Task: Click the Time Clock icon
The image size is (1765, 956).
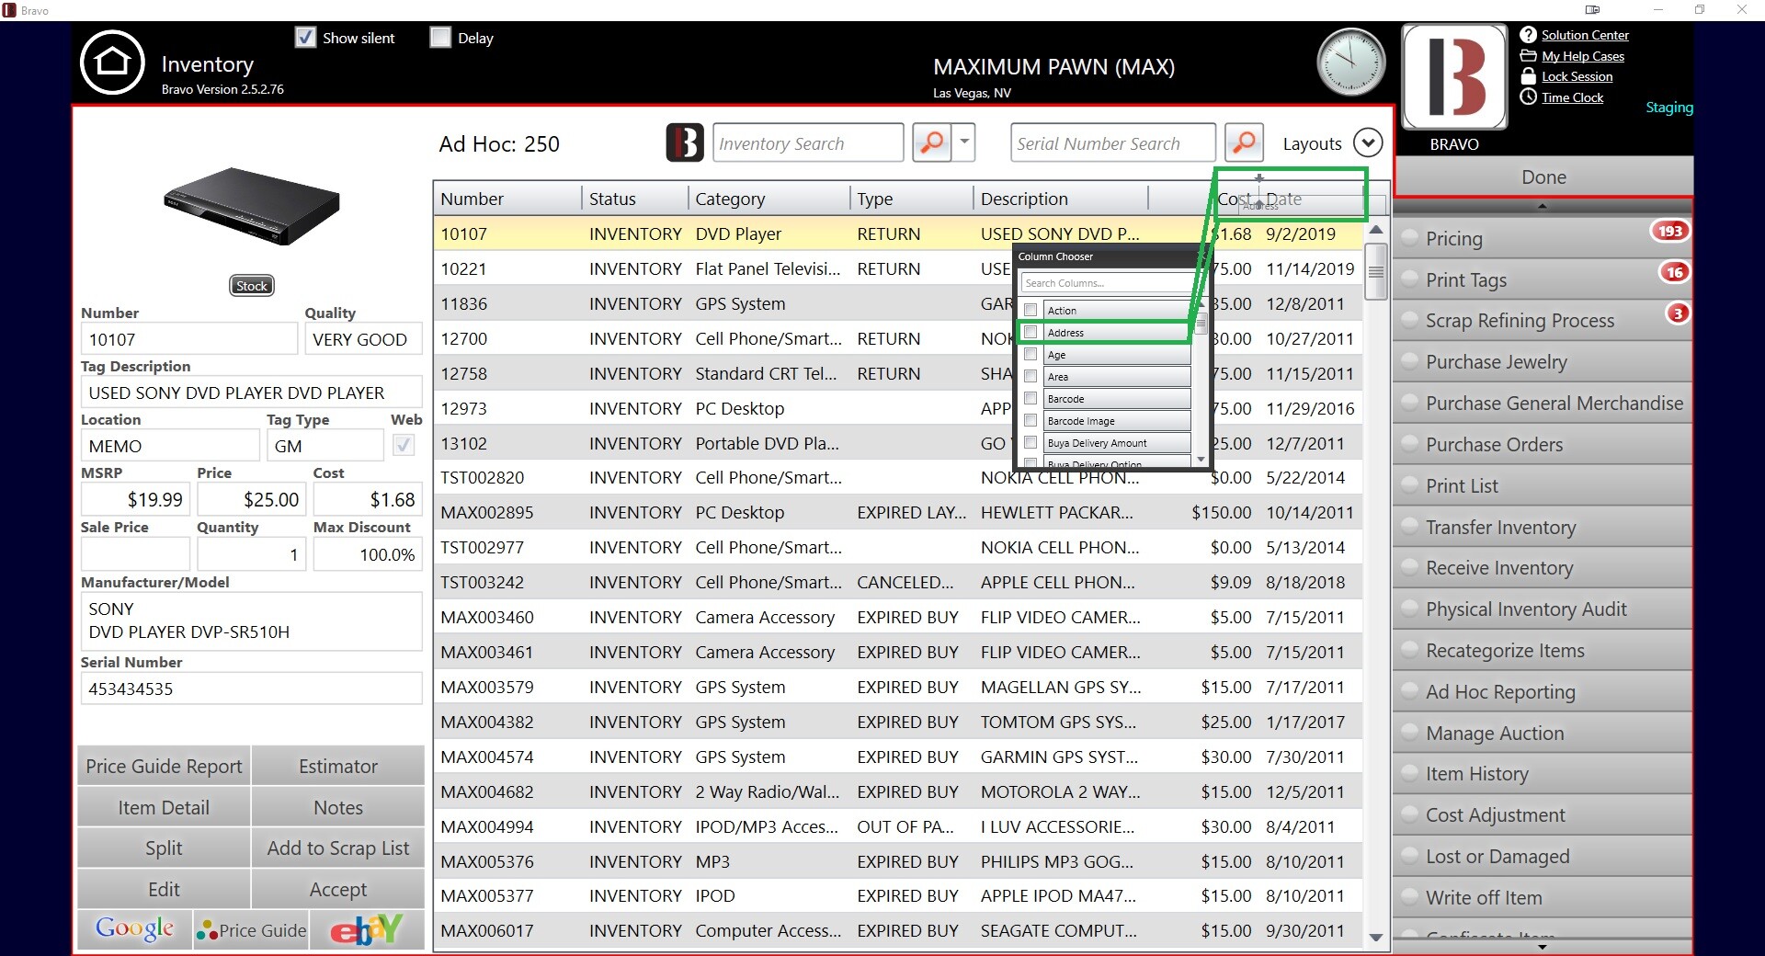Action: tap(1528, 97)
